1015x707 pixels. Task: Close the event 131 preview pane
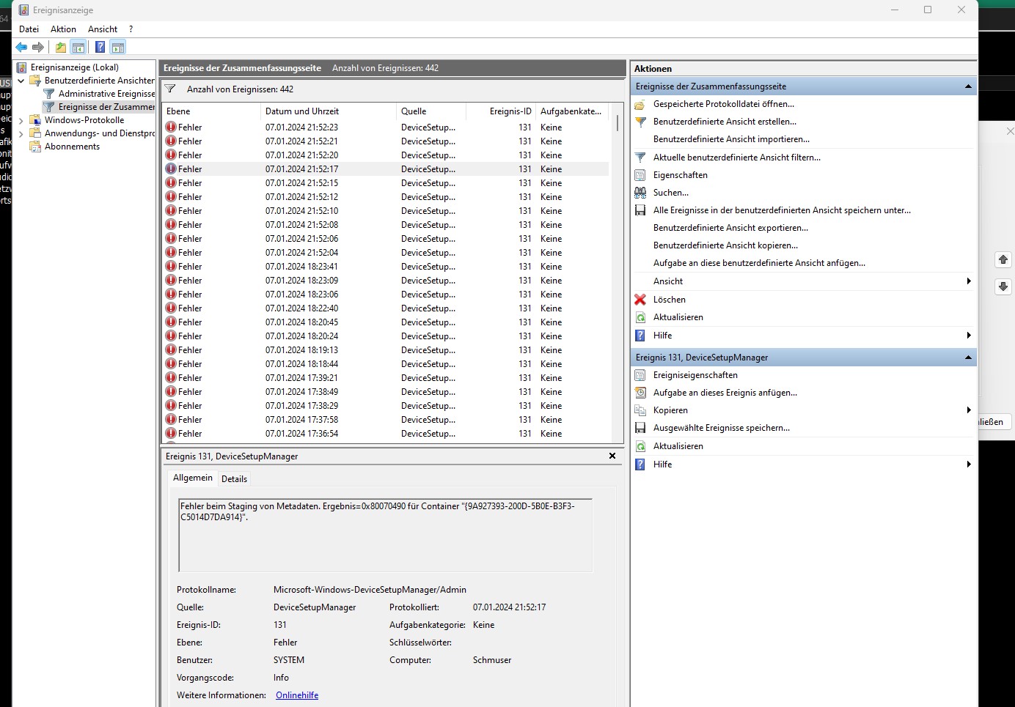pyautogui.click(x=612, y=456)
